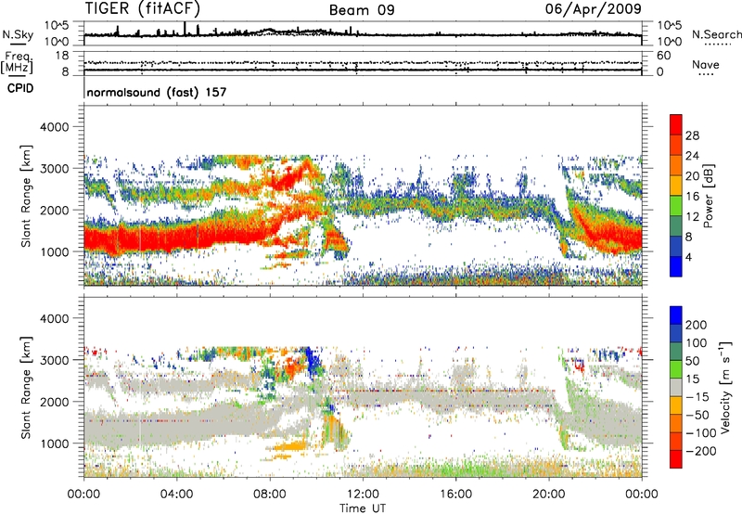Click the left '10^5' noise axis tick
The image size is (742, 514).
tap(57, 26)
